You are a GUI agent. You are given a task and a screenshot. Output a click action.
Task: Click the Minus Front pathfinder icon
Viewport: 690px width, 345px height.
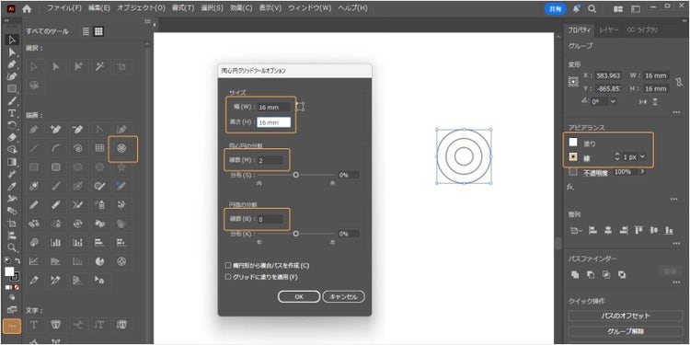click(x=591, y=274)
